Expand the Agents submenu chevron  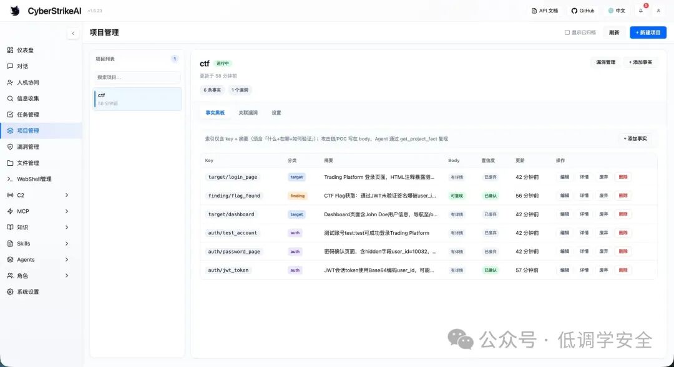(x=67, y=260)
